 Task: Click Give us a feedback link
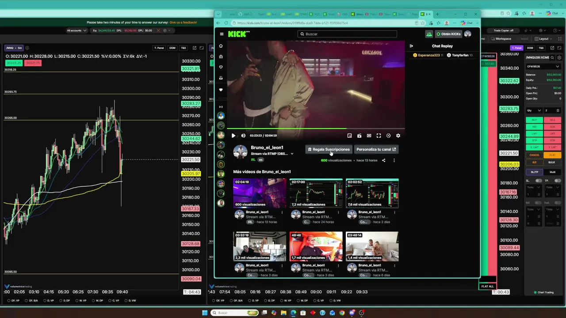(183, 22)
